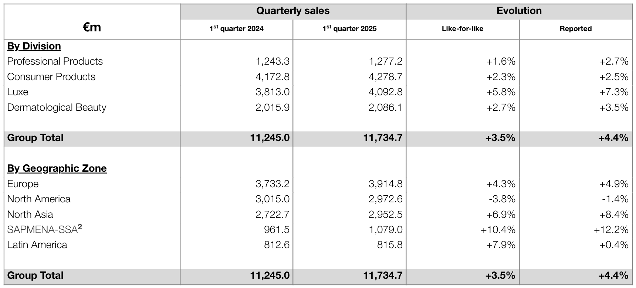Click the Dermatological Beauty row label
636x288 pixels.
57,107
